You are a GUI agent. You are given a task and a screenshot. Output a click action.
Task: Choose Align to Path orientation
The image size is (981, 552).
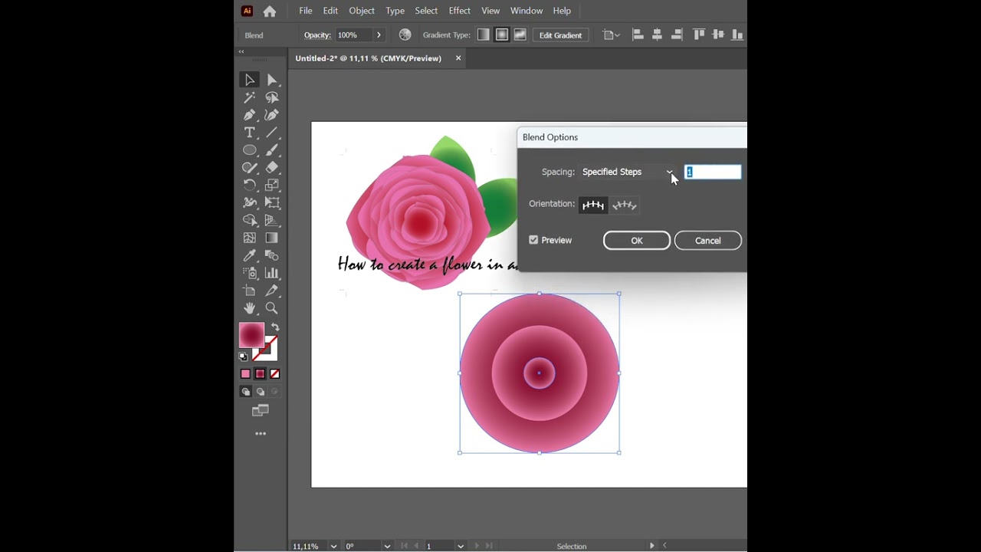624,205
